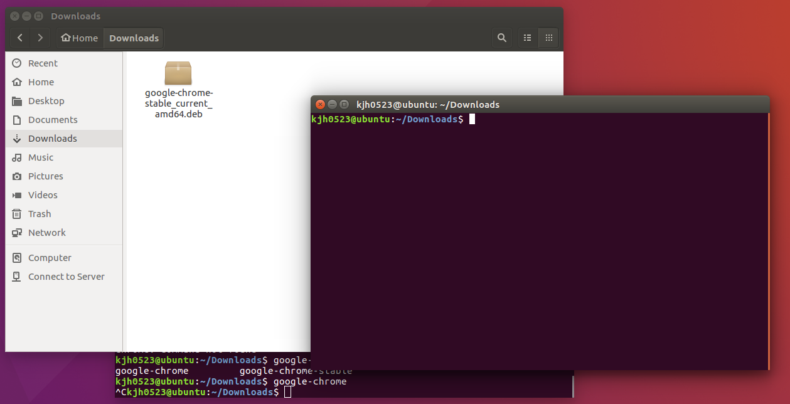
Task: Open Documents in the sidebar
Action: [x=64, y=120]
